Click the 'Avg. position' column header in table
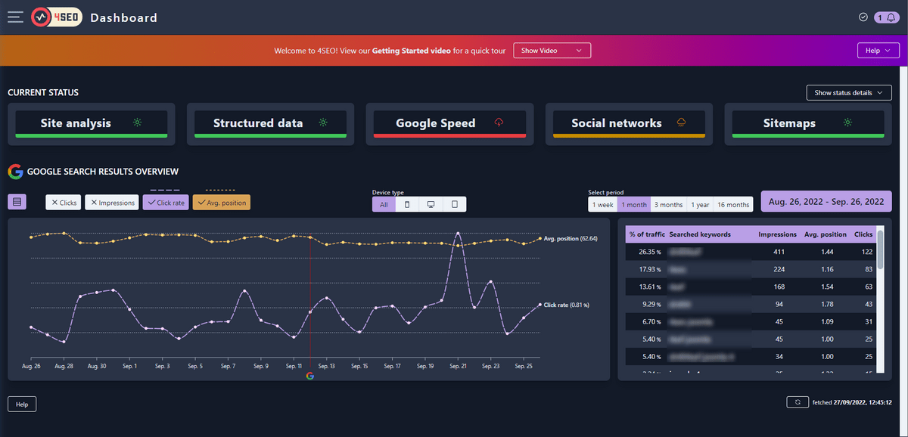Viewport: 908px width, 437px height. click(826, 234)
